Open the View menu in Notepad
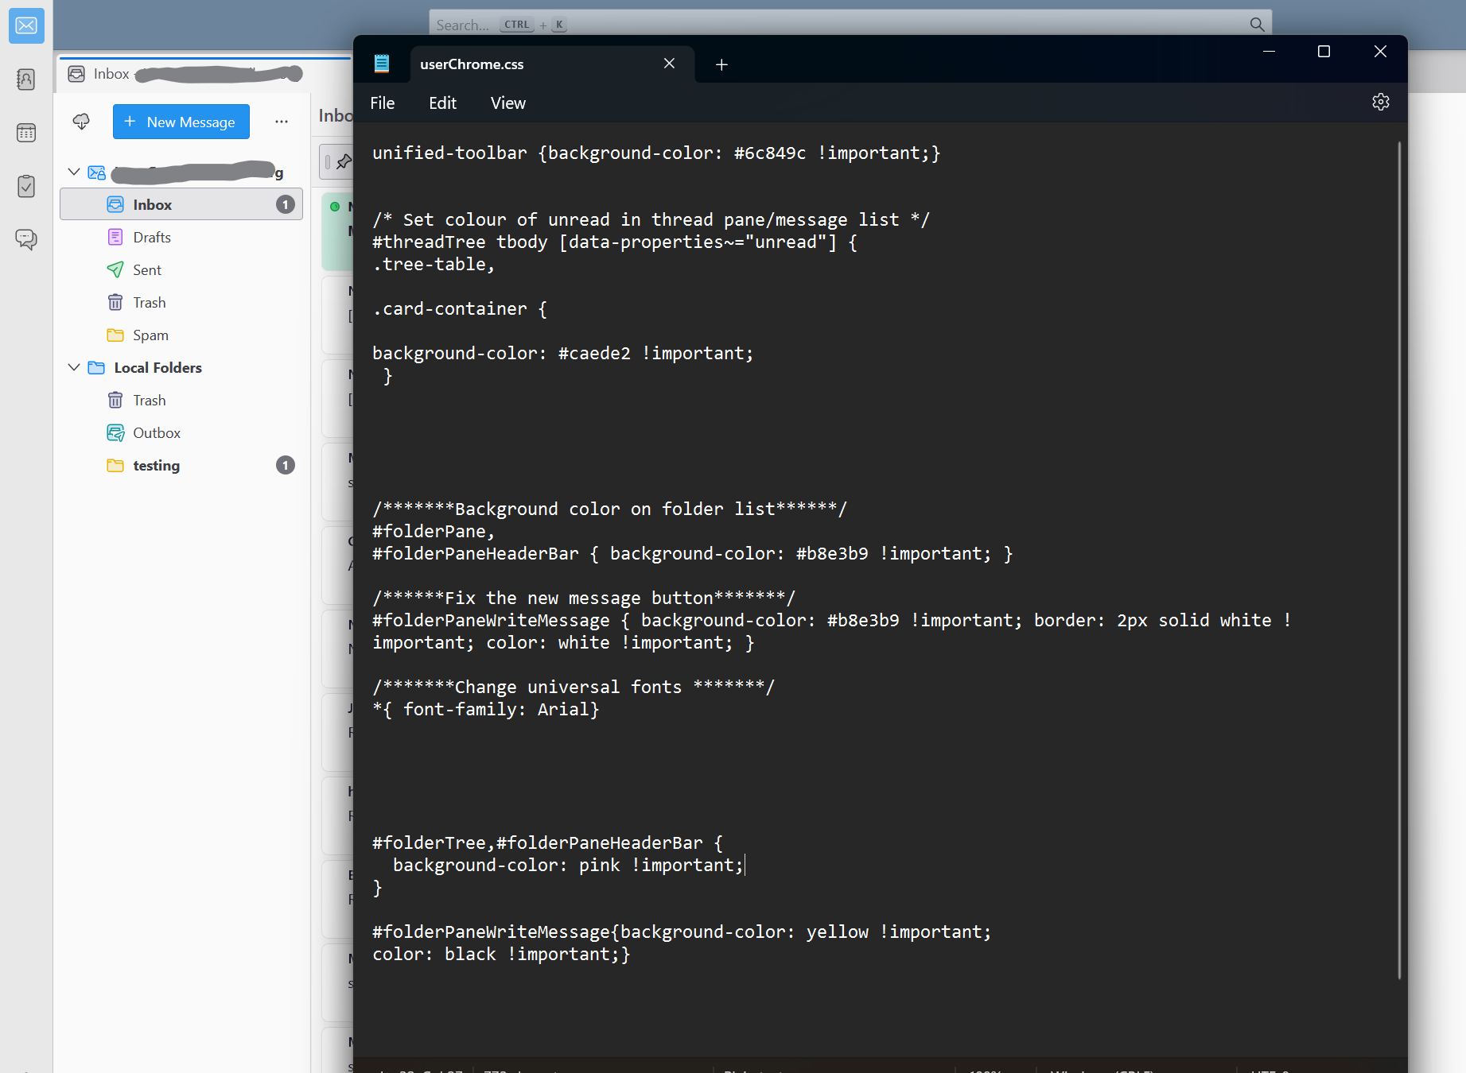 (507, 103)
